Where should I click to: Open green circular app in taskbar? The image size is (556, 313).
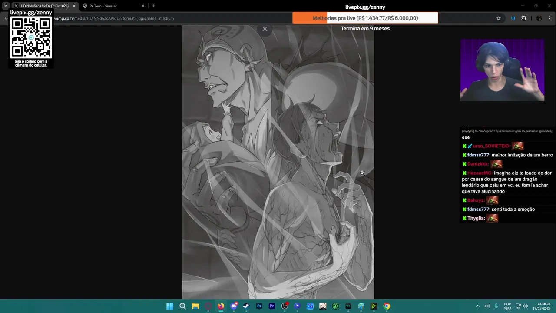335,306
